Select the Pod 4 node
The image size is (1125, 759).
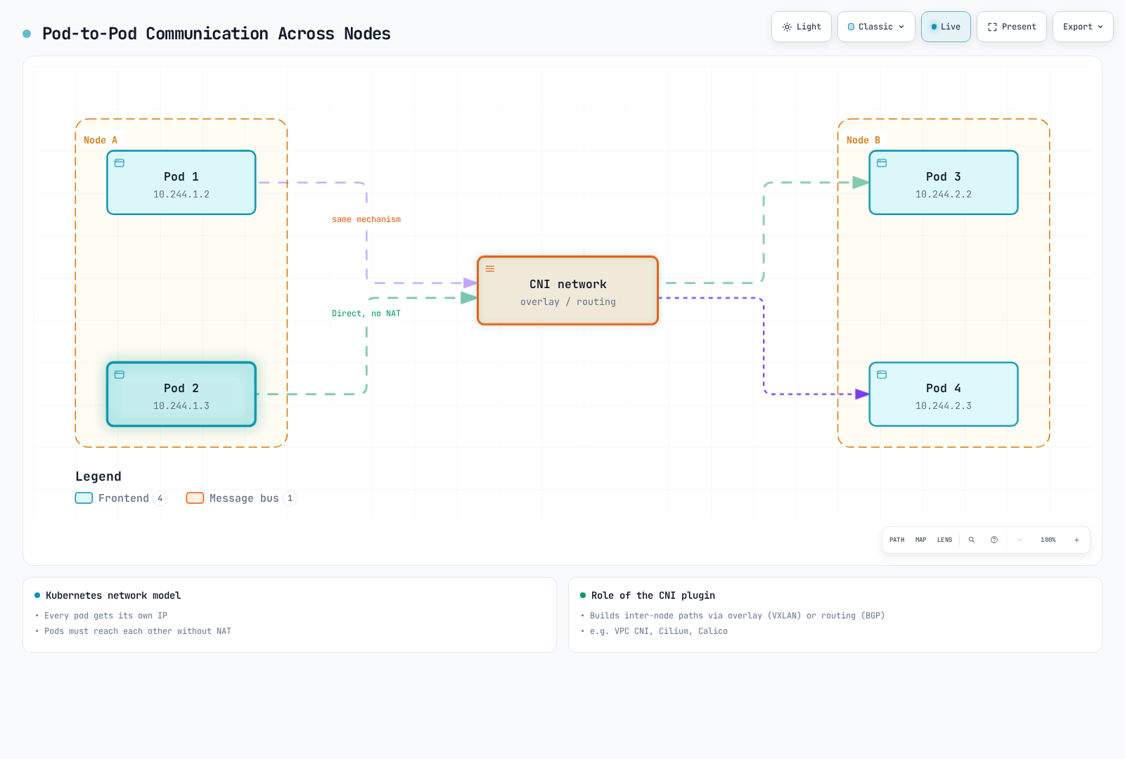click(944, 394)
